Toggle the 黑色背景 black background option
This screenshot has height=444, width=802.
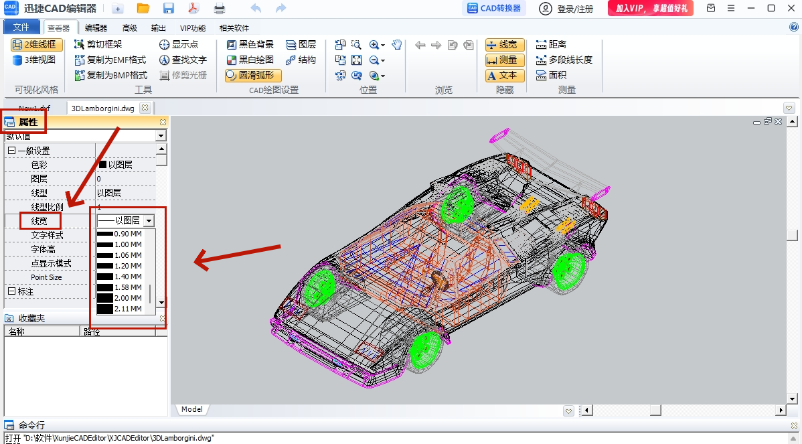(250, 44)
